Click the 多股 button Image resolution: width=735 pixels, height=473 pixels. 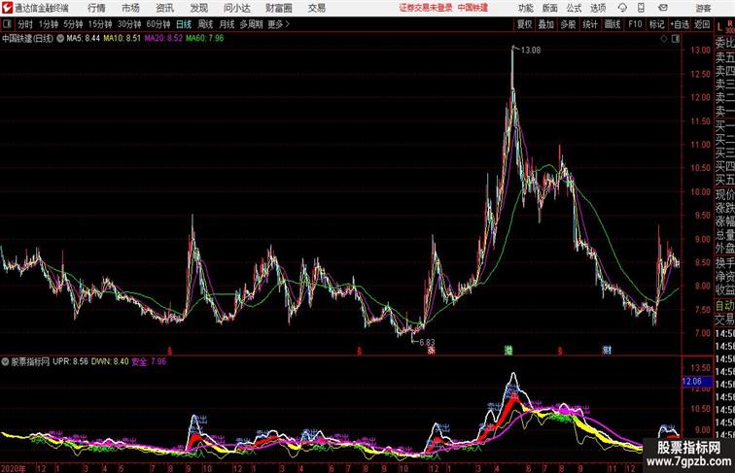click(568, 24)
